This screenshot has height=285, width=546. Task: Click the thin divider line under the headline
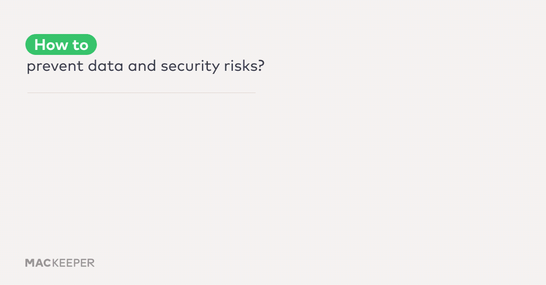click(x=141, y=93)
